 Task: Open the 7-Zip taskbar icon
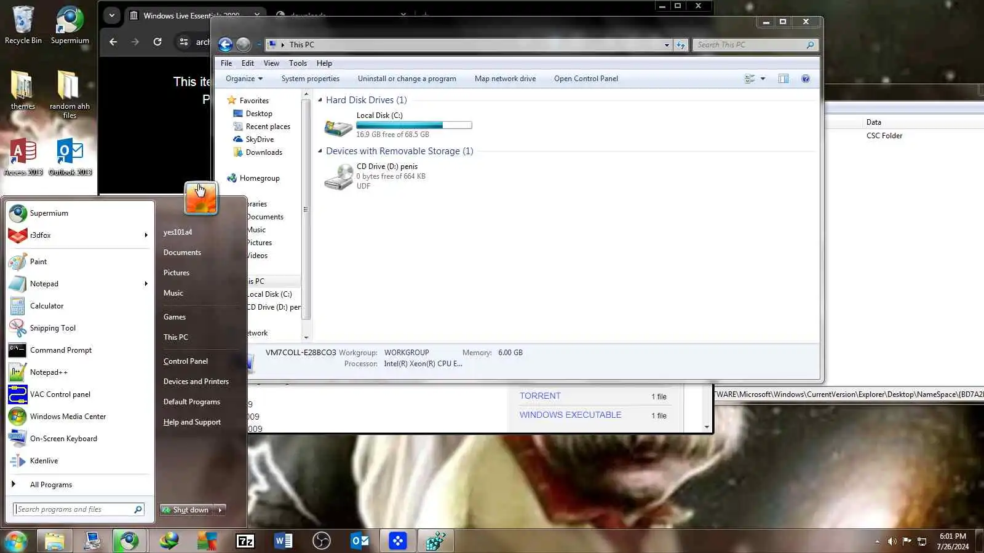[x=245, y=541]
